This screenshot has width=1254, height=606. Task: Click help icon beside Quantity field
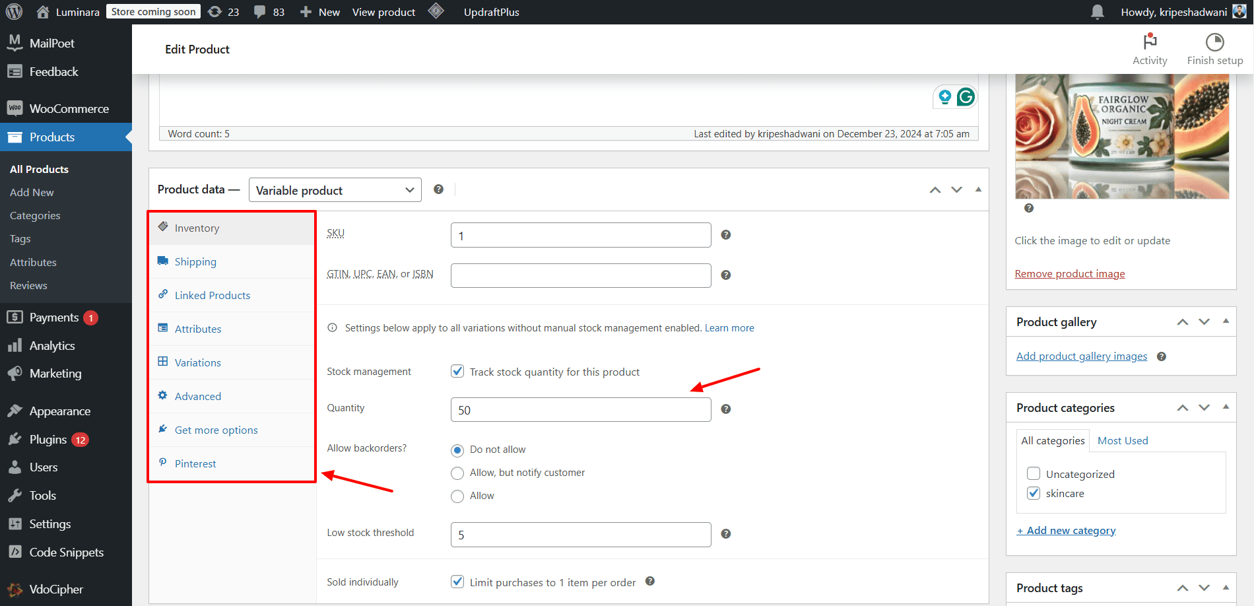725,409
